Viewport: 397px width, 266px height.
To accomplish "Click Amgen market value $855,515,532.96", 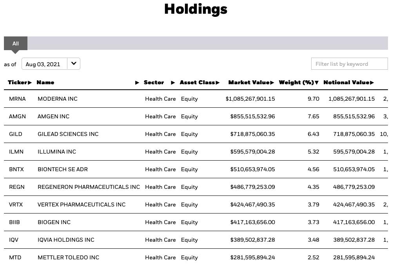I will point(252,116).
